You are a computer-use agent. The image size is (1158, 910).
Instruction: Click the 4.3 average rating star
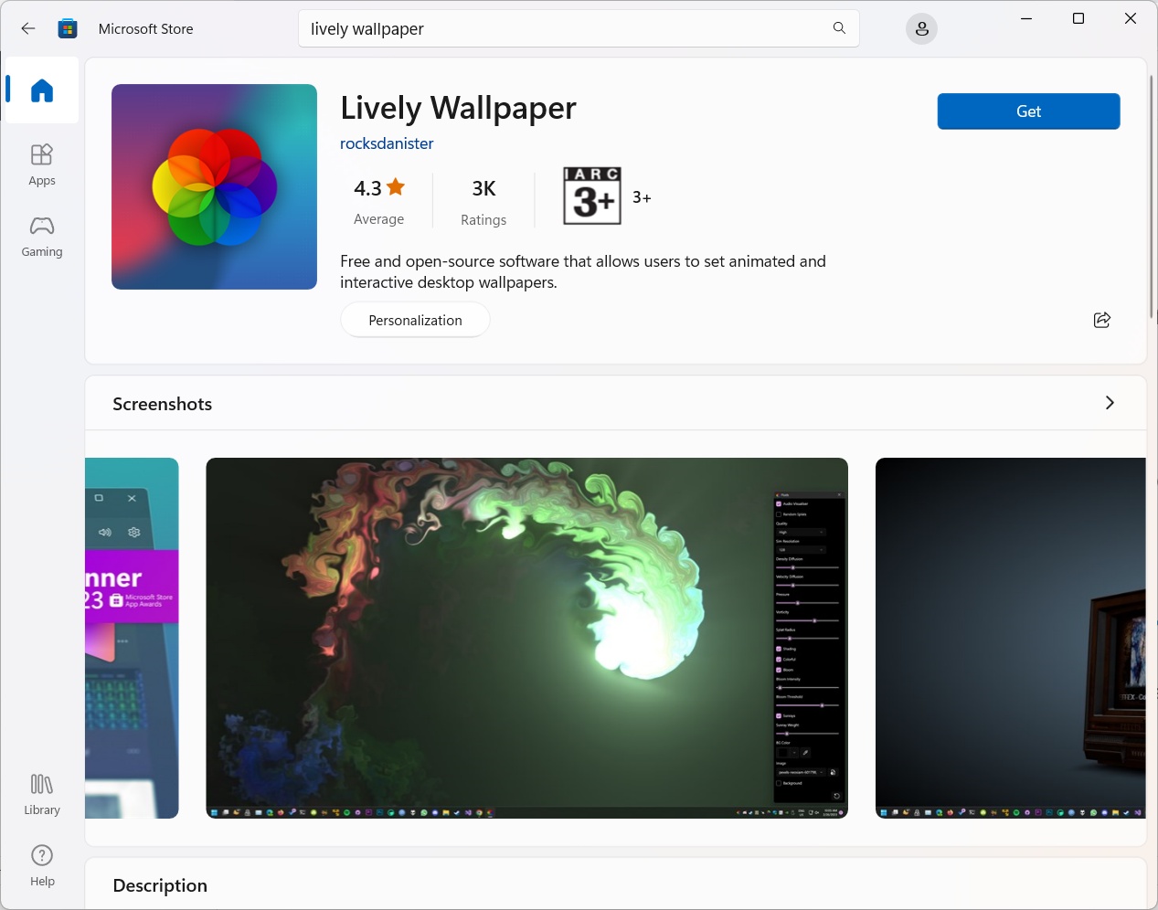396,187
